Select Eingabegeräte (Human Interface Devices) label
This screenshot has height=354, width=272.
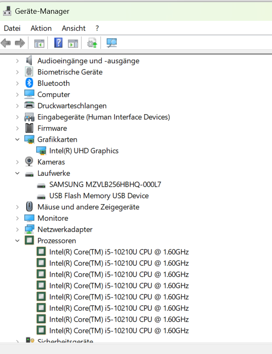104,117
